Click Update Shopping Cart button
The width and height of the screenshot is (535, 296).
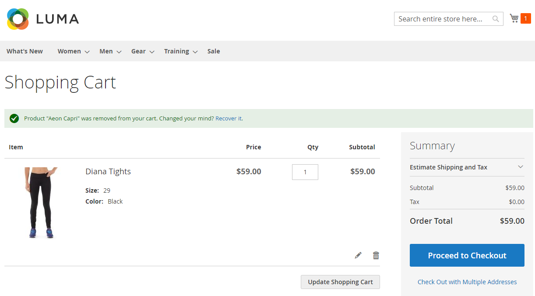pos(340,282)
